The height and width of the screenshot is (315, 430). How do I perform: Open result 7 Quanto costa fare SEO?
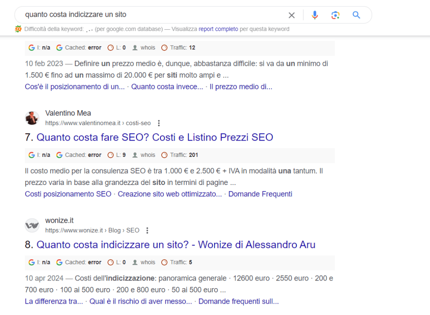[155, 137]
